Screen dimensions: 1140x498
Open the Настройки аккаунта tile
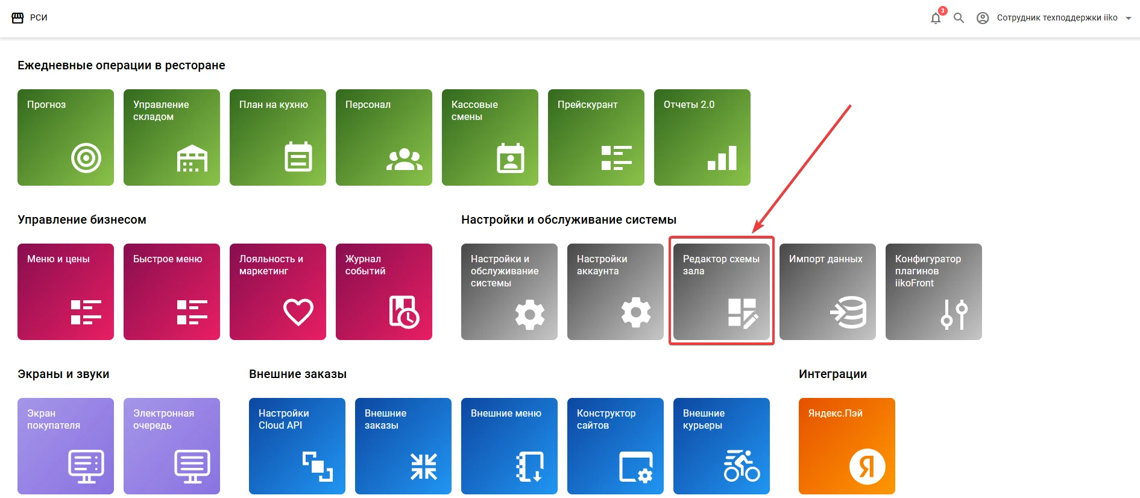point(616,292)
